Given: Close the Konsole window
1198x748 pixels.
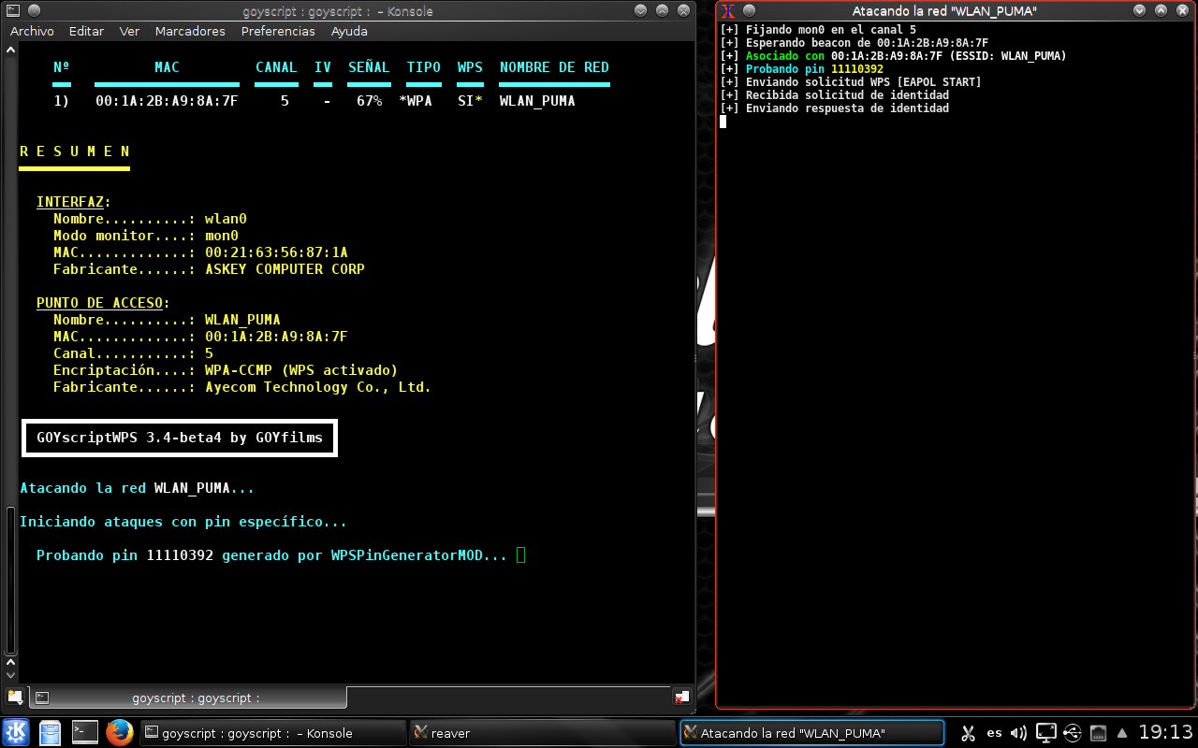Looking at the screenshot, I should point(683,10).
